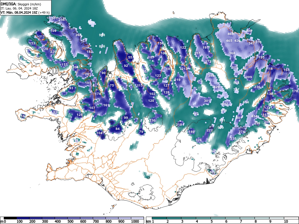Click the dark teal 1–2 km legend swatch
The height and width of the screenshot is (224, 299).
tap(159, 218)
